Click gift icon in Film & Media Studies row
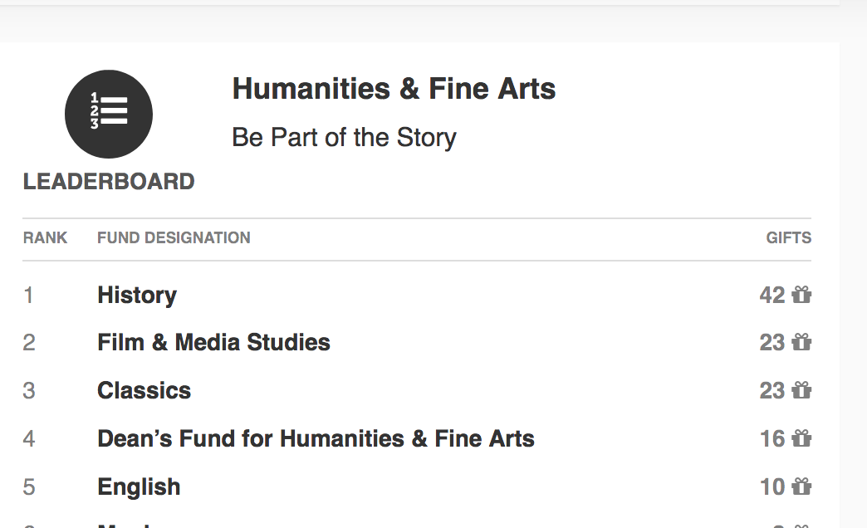867x528 pixels. pos(801,342)
